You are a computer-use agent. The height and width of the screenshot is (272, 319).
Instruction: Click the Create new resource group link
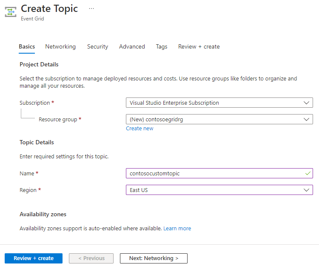tap(140, 128)
